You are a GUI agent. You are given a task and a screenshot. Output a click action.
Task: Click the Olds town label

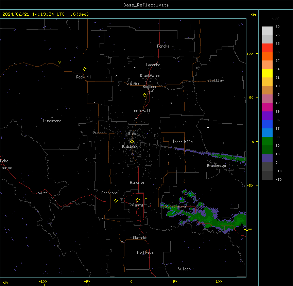pos(132,134)
